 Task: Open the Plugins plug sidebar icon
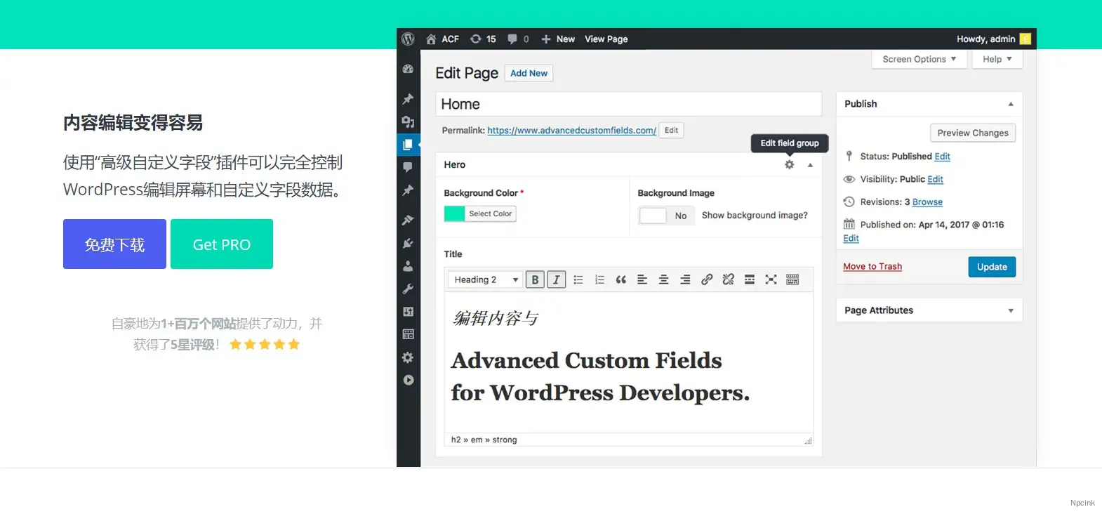(x=408, y=243)
